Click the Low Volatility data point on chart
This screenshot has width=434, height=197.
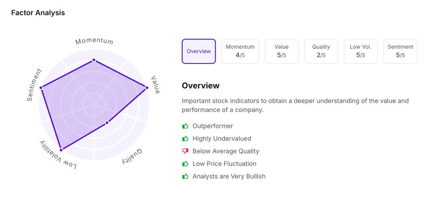61,150
